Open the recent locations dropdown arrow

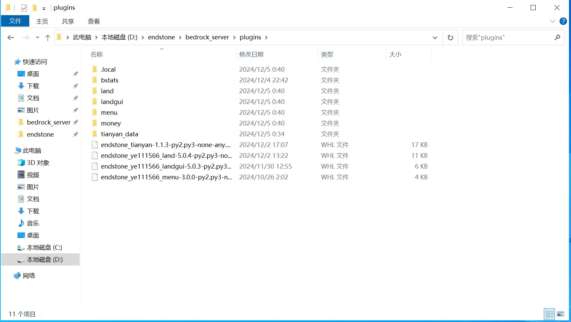[x=37, y=37]
